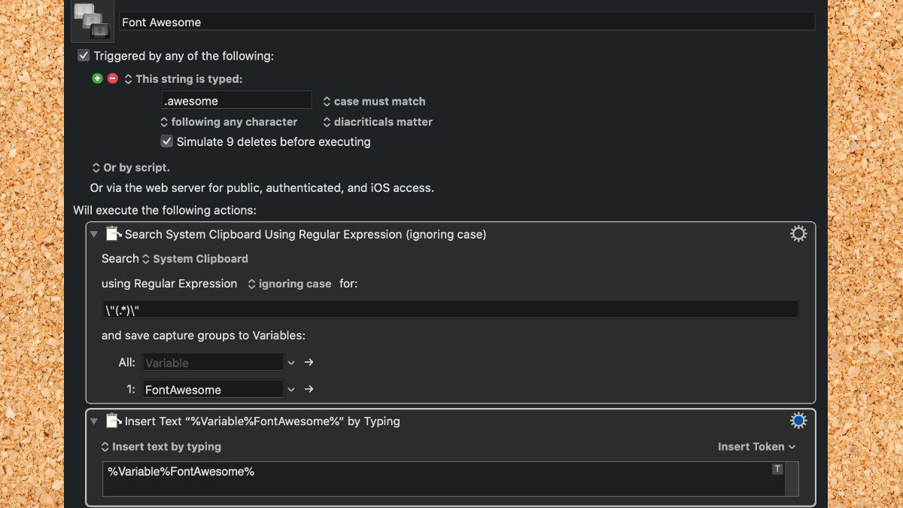This screenshot has height=508, width=903.
Task: Click the 'Will execute the following actions' label
Action: [165, 210]
